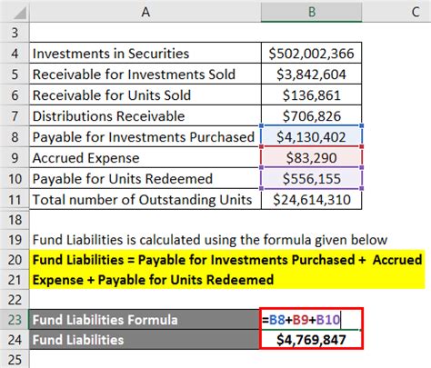The width and height of the screenshot is (431, 368).
Task: Select row 23 header
Action: point(15,320)
